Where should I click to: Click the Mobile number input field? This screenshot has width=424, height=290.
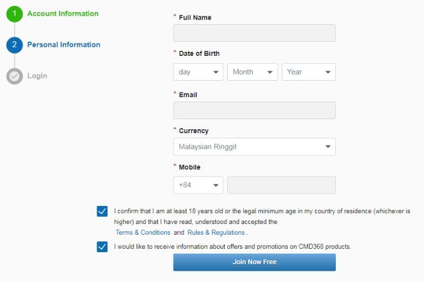click(281, 185)
